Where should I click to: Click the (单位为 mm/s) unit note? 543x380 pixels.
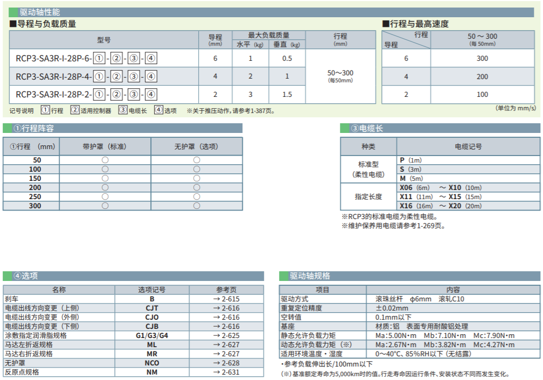516,108
